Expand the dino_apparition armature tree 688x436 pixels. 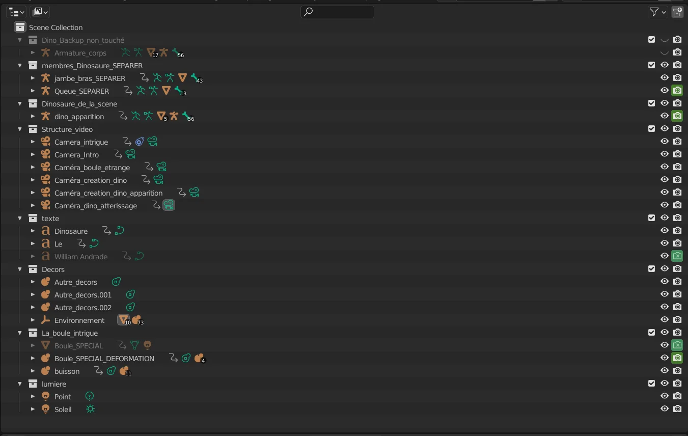pos(33,117)
